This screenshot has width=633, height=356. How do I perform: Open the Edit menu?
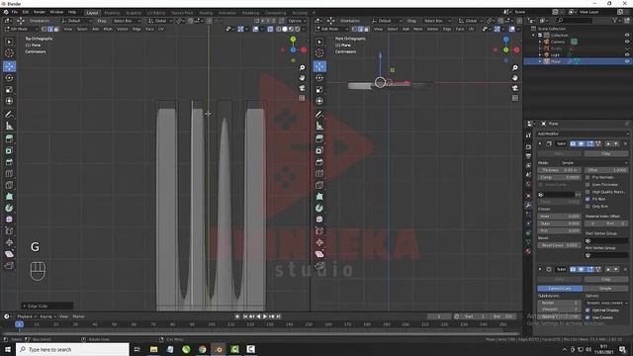26,12
